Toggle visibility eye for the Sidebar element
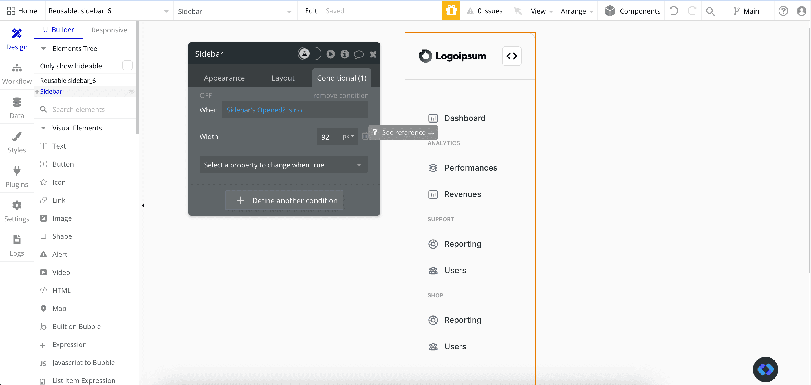The image size is (811, 385). (x=132, y=92)
